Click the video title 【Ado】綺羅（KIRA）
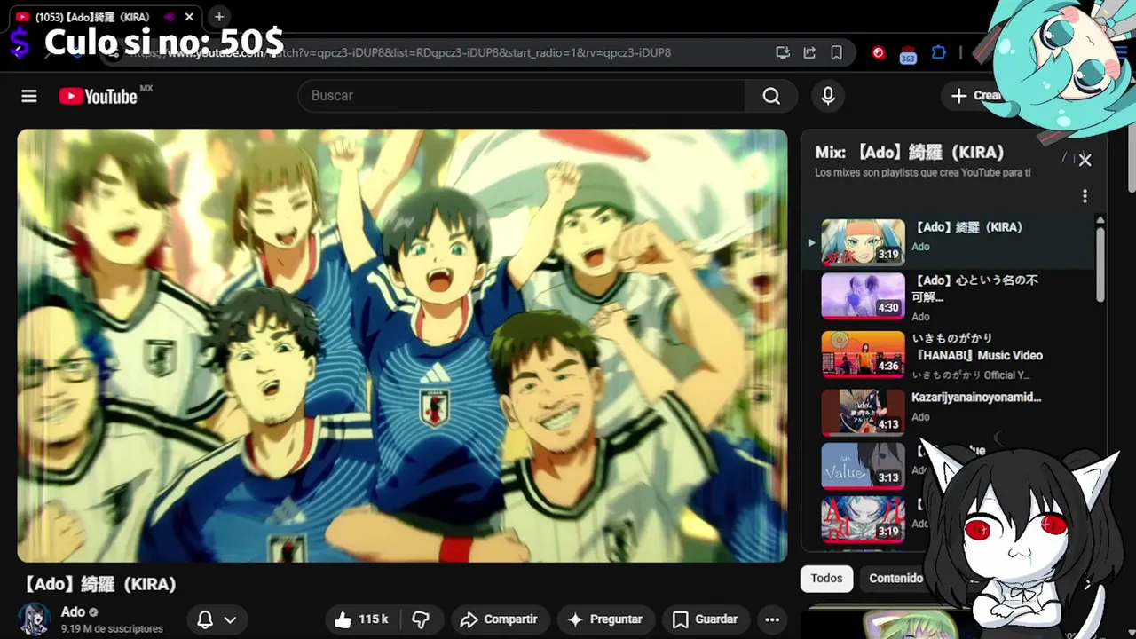The image size is (1136, 639). (x=99, y=584)
